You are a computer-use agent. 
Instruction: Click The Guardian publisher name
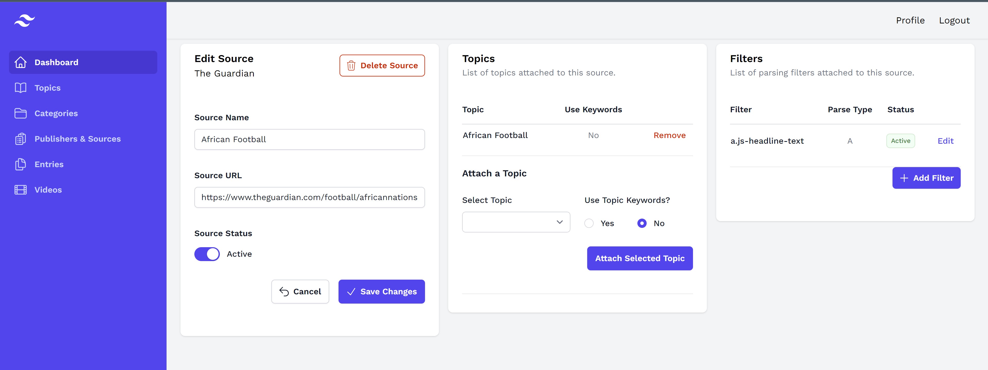(224, 73)
